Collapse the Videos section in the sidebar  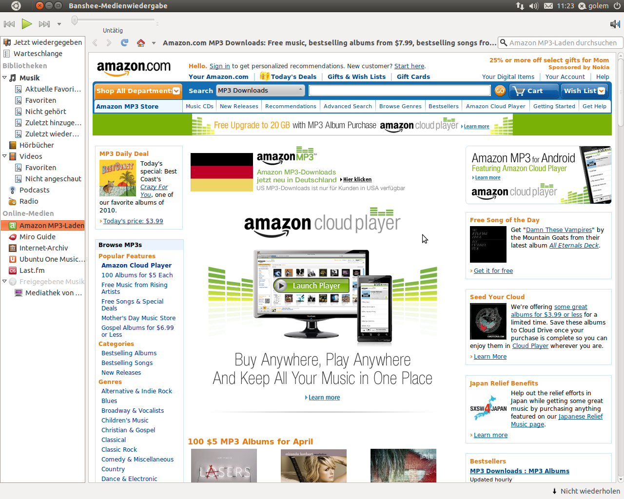tap(4, 156)
